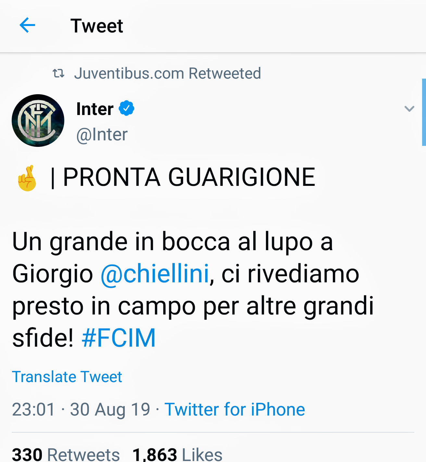426x462 pixels.
Task: Click the 23:01 30 Aug 19 timestamp
Action: (81, 409)
